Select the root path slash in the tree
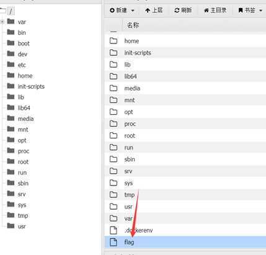Viewport: 266px width, 255px height. [11, 11]
